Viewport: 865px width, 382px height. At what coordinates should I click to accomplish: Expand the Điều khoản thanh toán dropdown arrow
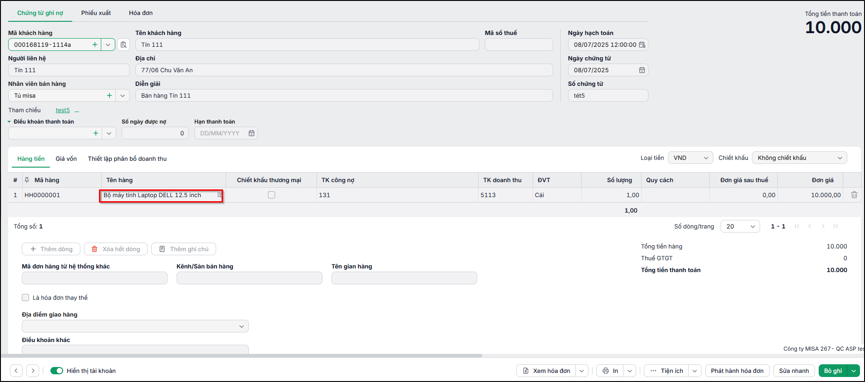click(109, 133)
